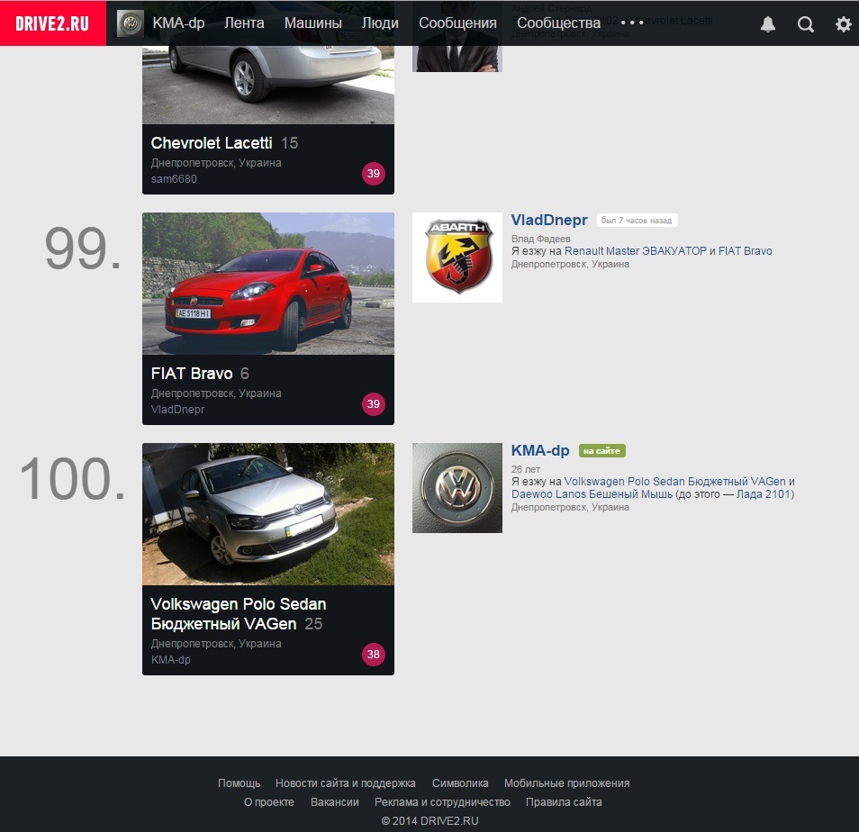Image resolution: width=859 pixels, height=832 pixels.
Task: Open the Символика footer link
Action: click(x=460, y=783)
